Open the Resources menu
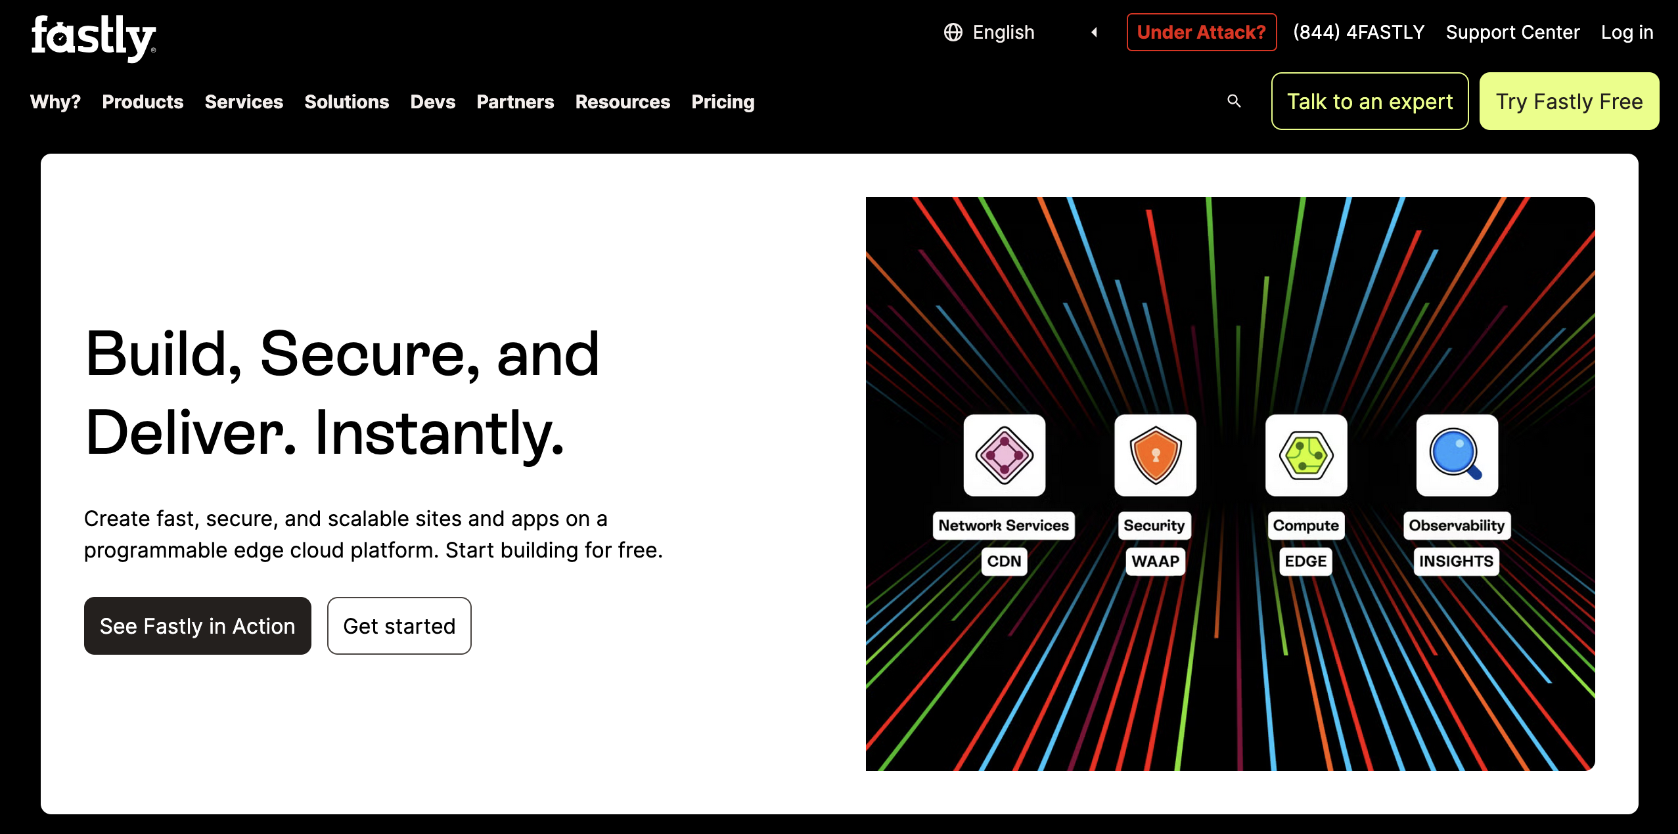The image size is (1678, 834). click(x=622, y=102)
